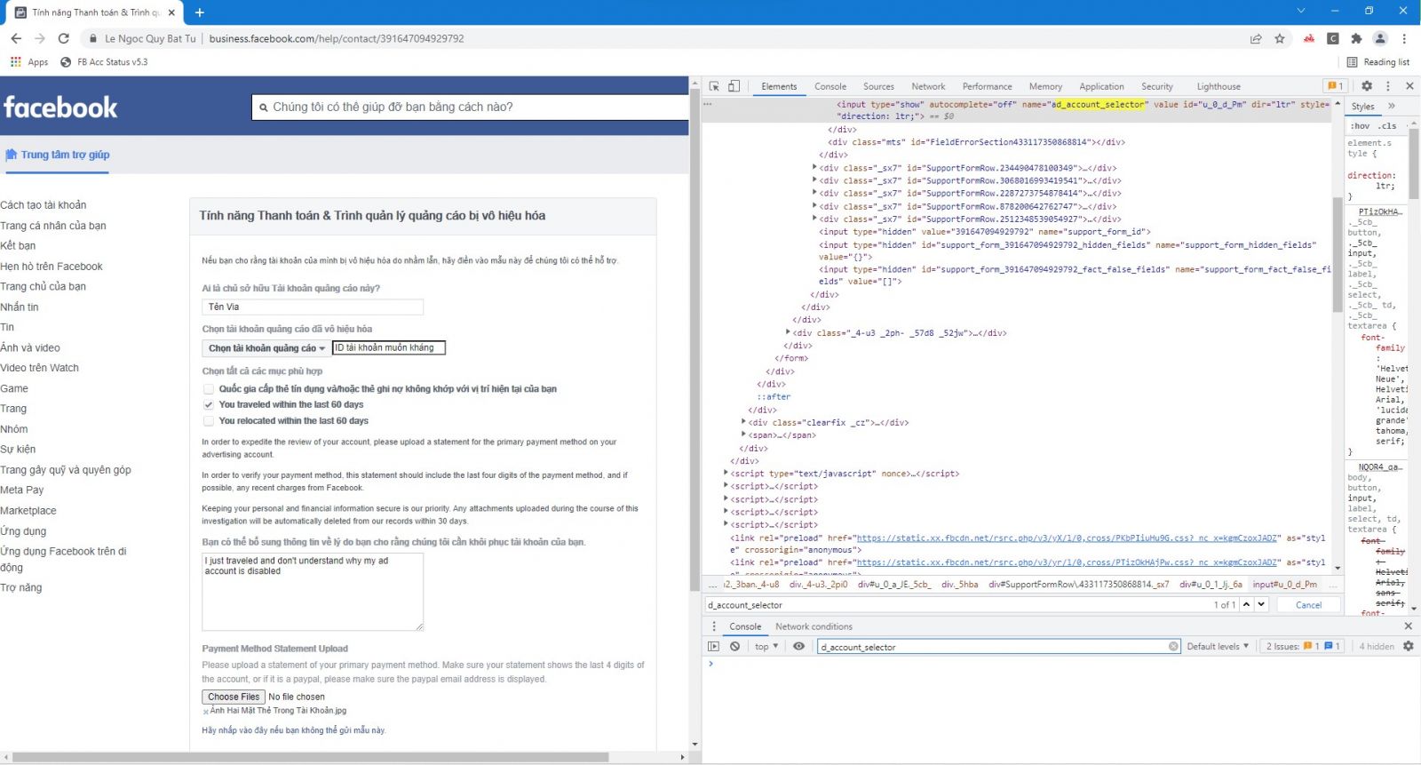Switch to the Performance tab
This screenshot has width=1421, height=765.
click(x=987, y=86)
